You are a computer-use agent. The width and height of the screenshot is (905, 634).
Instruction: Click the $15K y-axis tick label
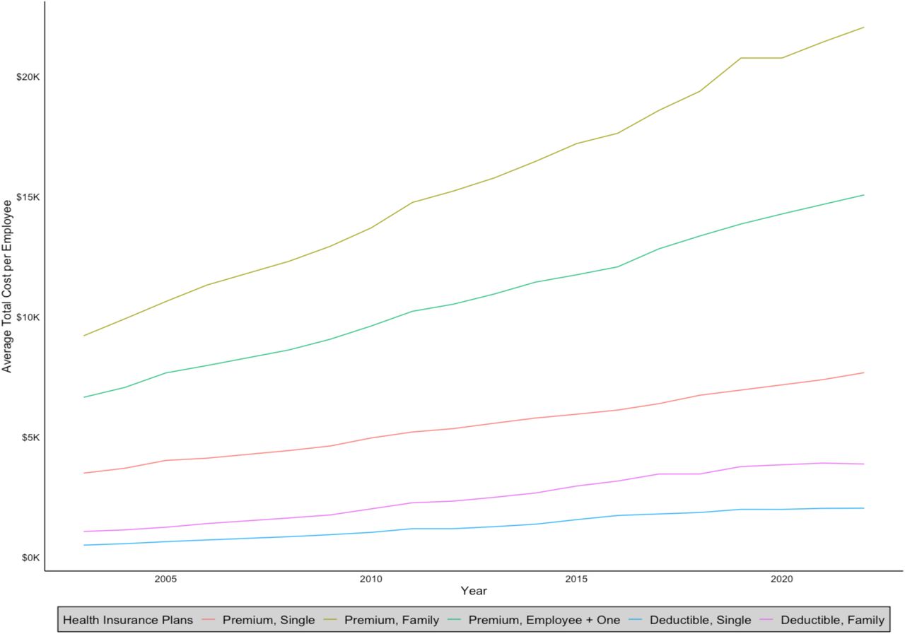point(28,196)
